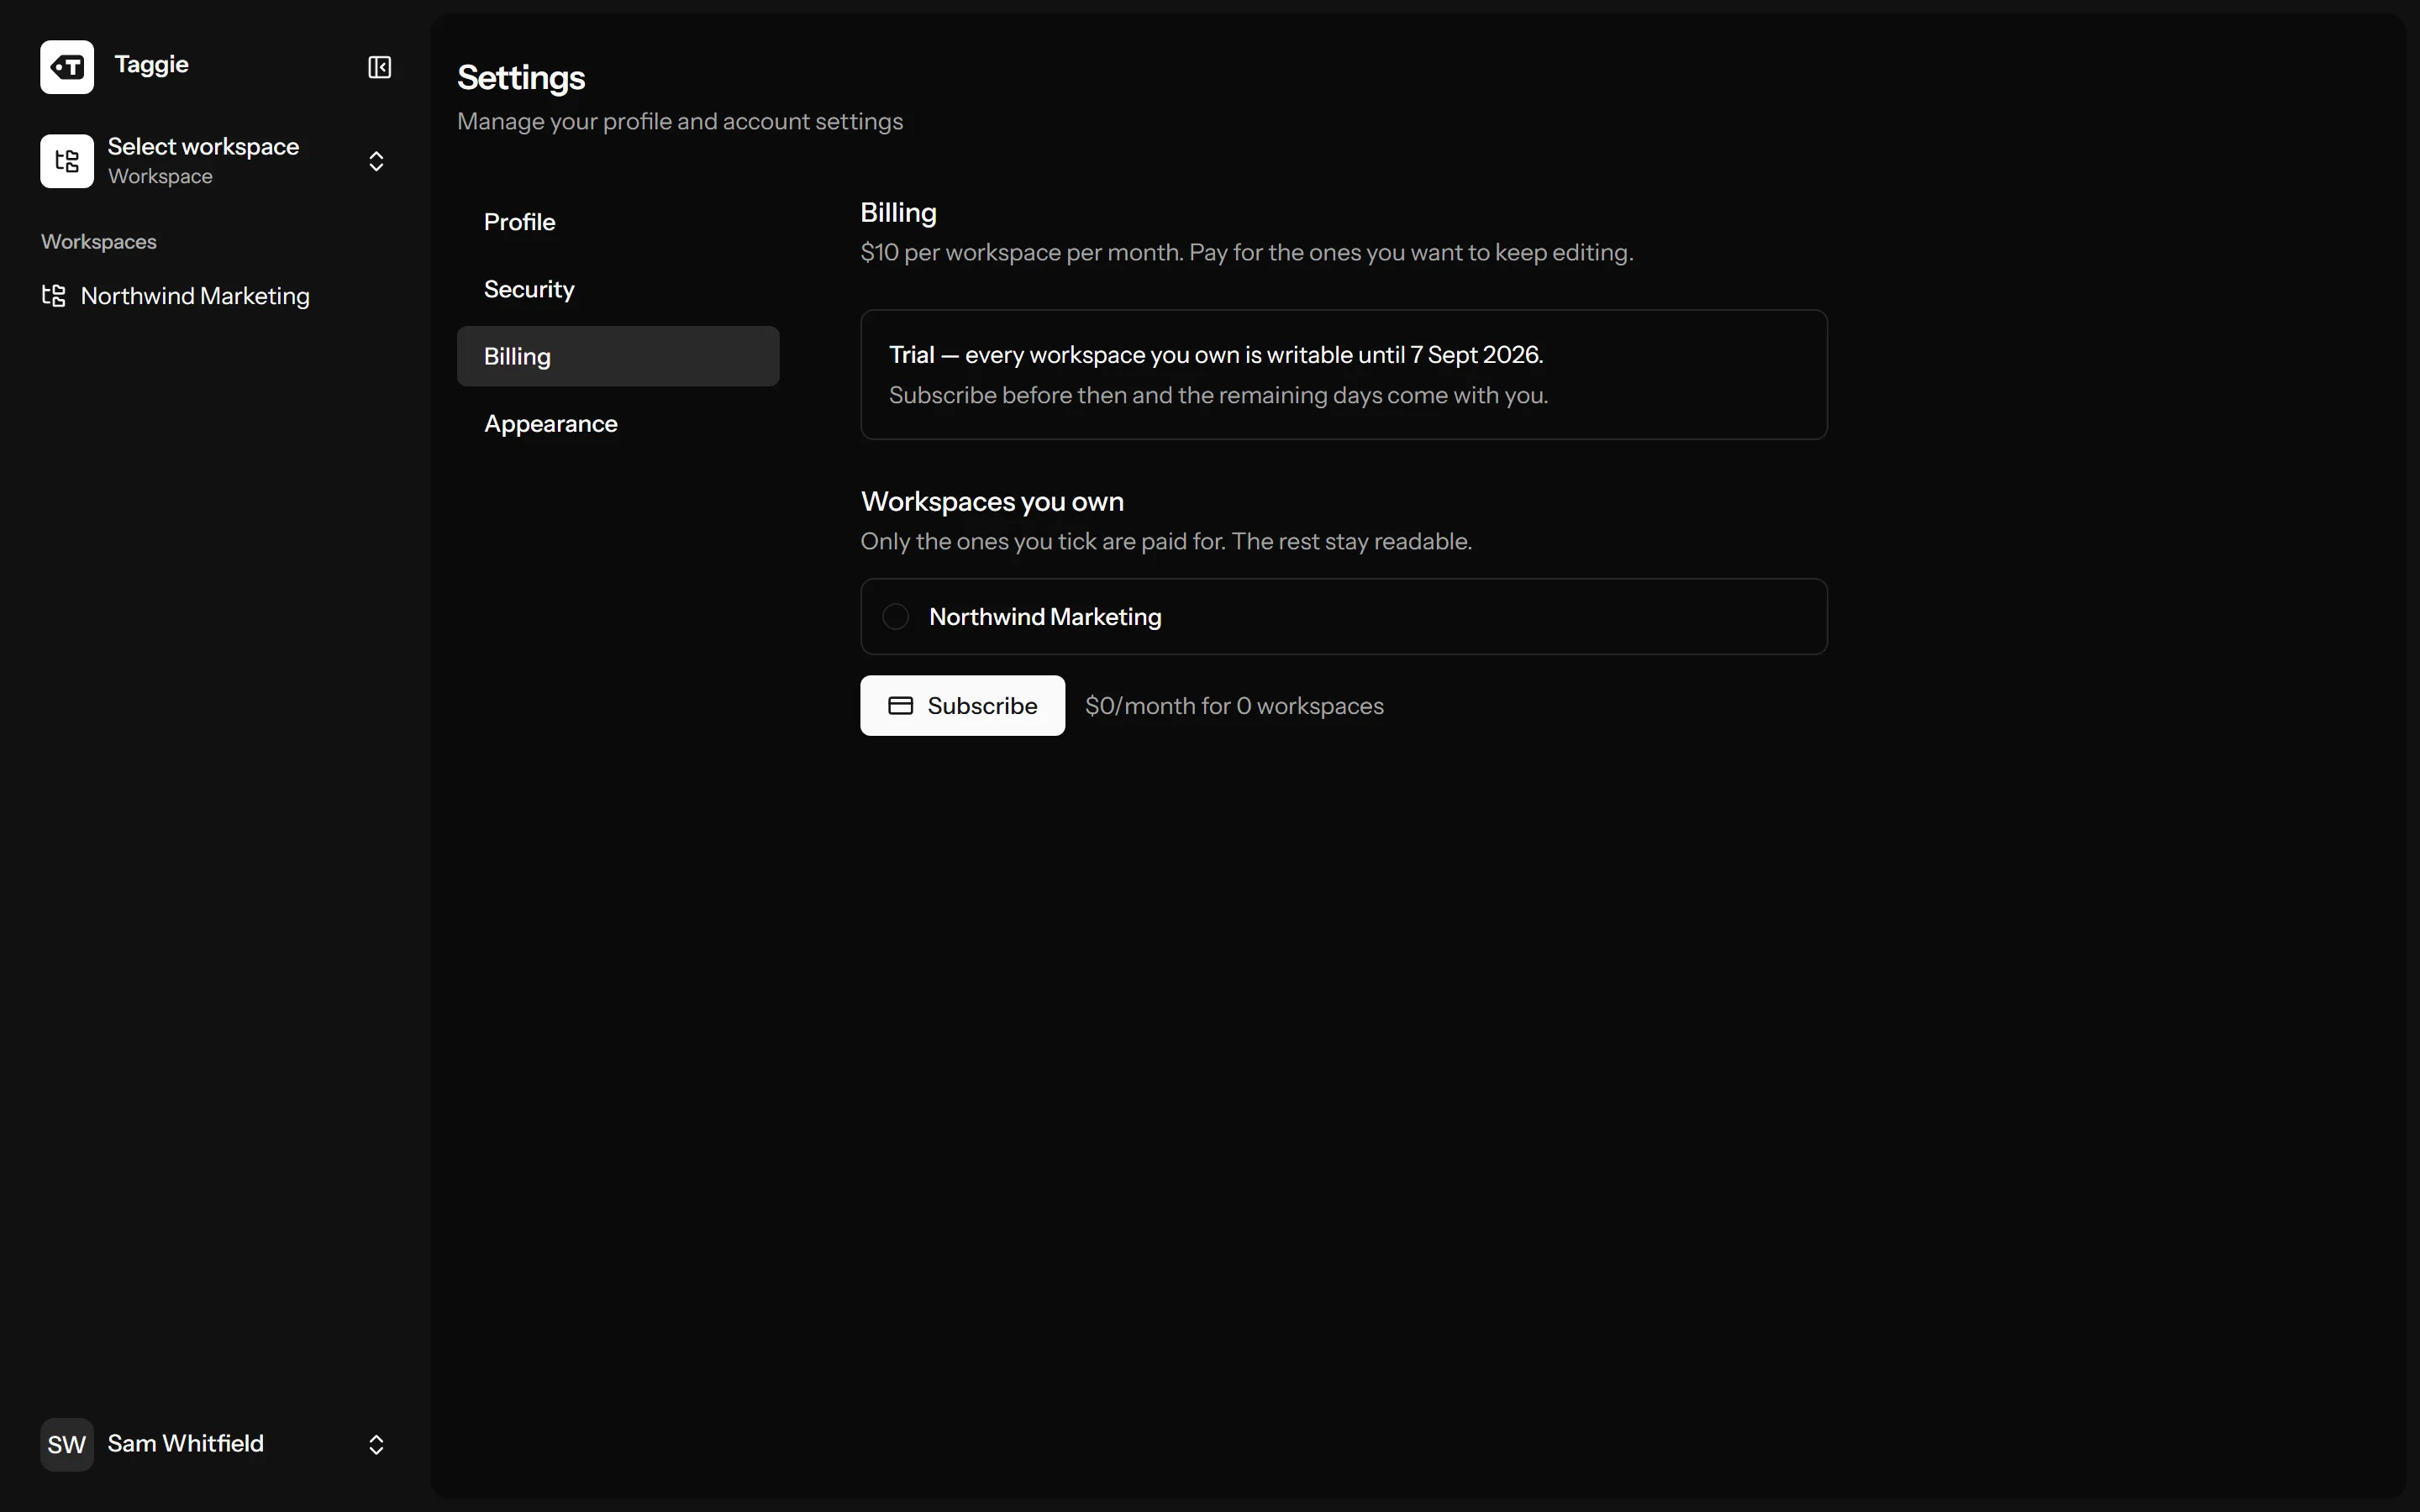Click Manage your profile and account settings text
This screenshot has width=2420, height=1512.
click(x=680, y=121)
